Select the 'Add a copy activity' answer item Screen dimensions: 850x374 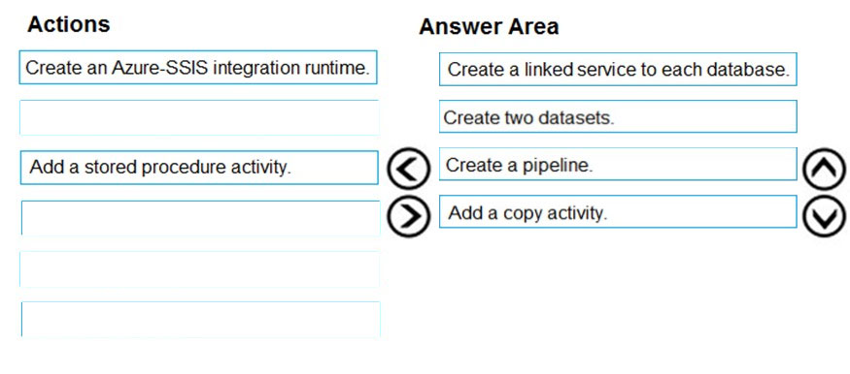coord(618,212)
